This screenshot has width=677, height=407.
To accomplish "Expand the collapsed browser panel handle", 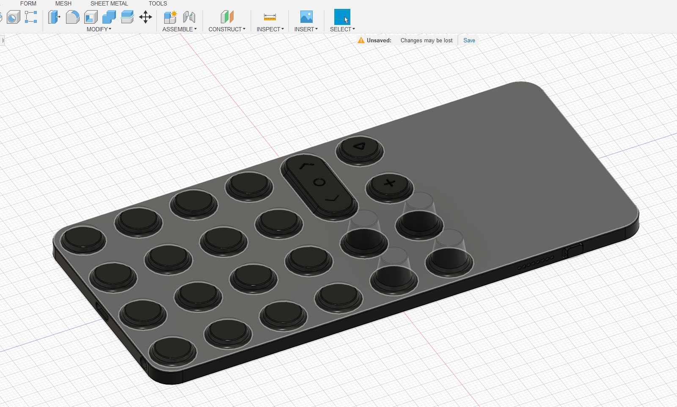I will (x=3, y=41).
